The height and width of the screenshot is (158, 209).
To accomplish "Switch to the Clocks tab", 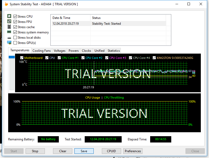I will 86,51.
